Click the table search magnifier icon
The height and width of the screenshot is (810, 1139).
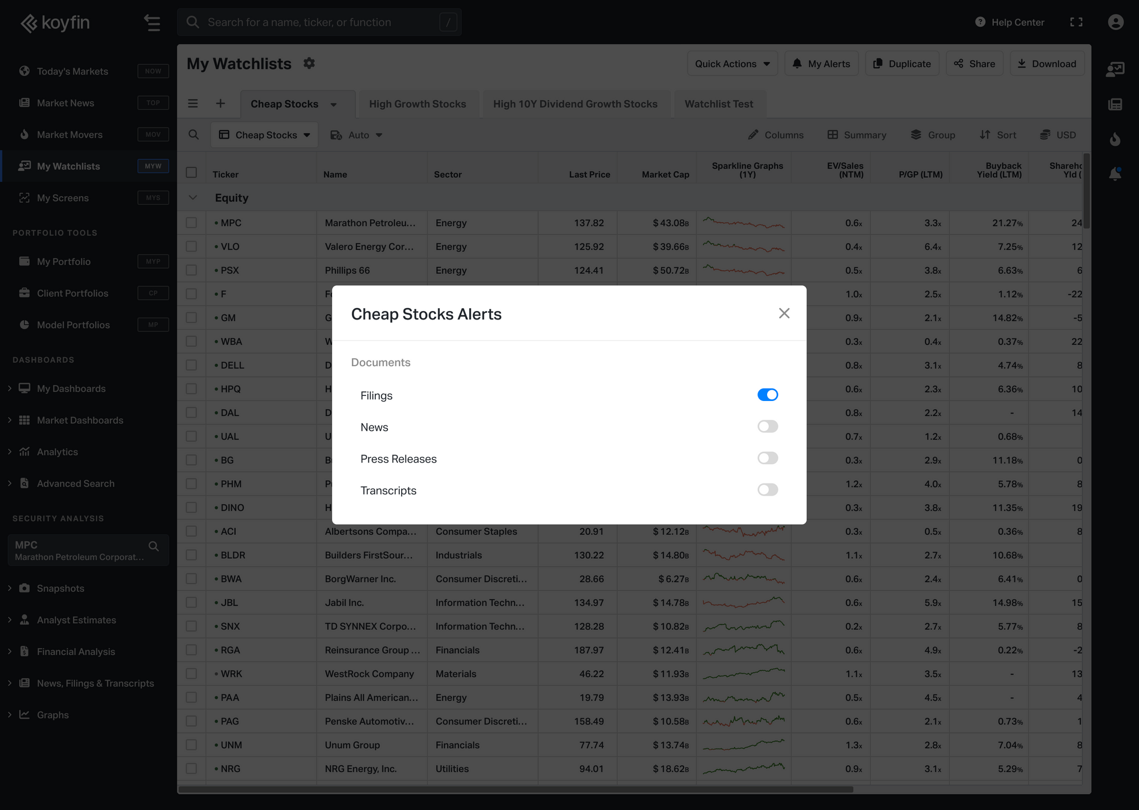click(x=194, y=135)
